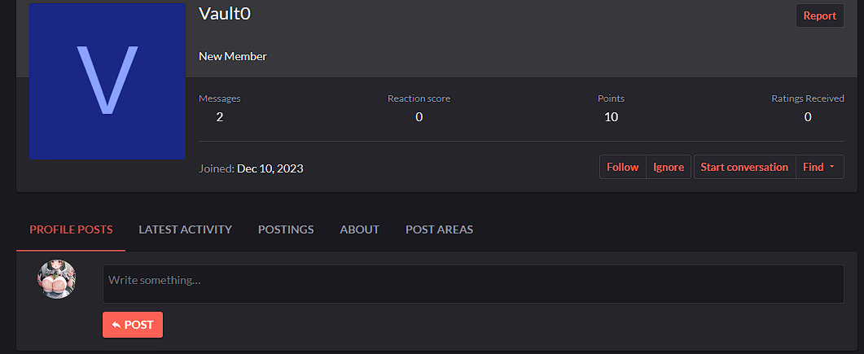Select the Profile Posts tab

(x=71, y=229)
